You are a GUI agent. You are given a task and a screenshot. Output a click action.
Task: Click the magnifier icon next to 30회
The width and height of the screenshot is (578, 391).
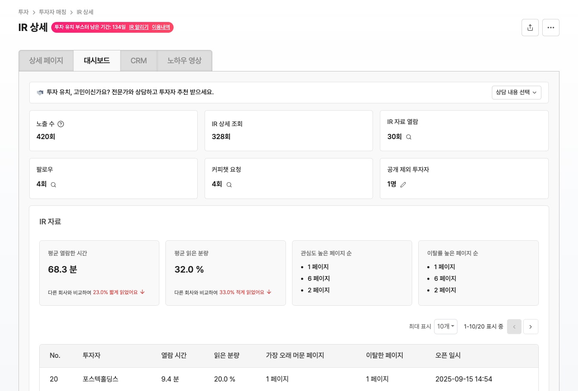(409, 137)
